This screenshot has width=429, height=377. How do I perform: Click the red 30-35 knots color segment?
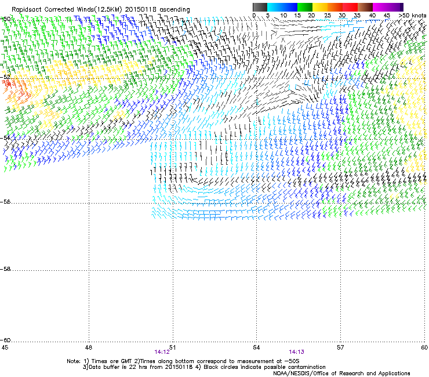pyautogui.click(x=350, y=7)
